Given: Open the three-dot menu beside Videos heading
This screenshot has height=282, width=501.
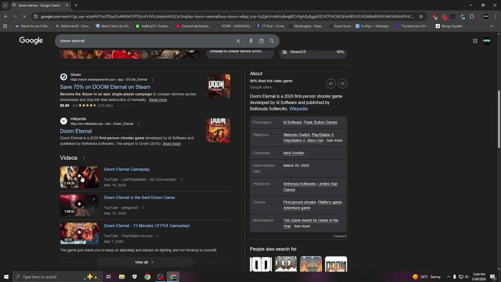Looking at the screenshot, I should [x=84, y=158].
